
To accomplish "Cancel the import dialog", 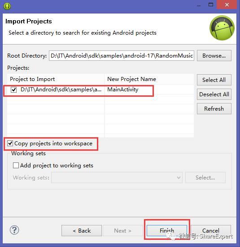I will (211, 231).
